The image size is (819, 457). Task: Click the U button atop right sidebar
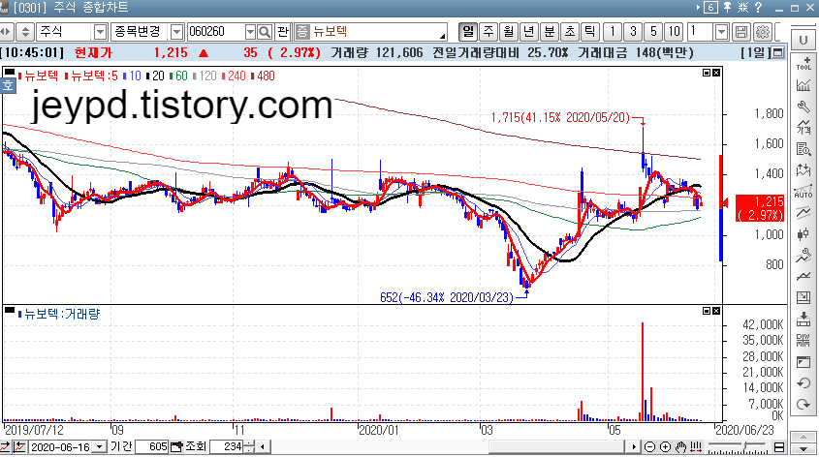803,40
